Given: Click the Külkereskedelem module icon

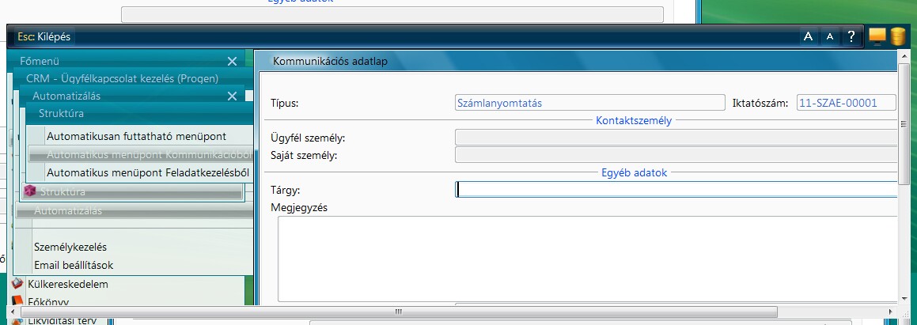Looking at the screenshot, I should 18,284.
